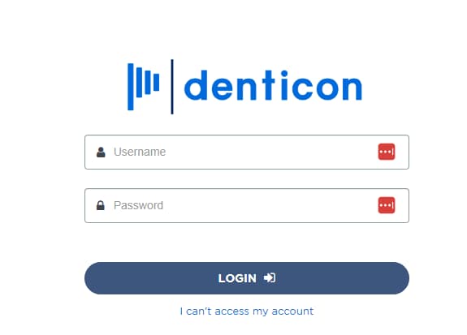Click the sign-in arrow icon on LOGIN button
The image size is (467, 335).
[x=270, y=278]
